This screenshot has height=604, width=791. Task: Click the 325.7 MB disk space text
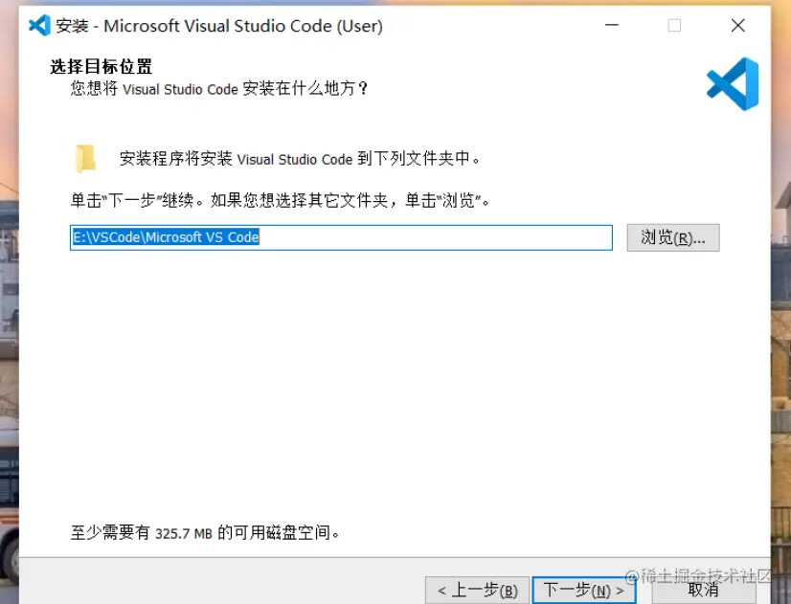(205, 532)
